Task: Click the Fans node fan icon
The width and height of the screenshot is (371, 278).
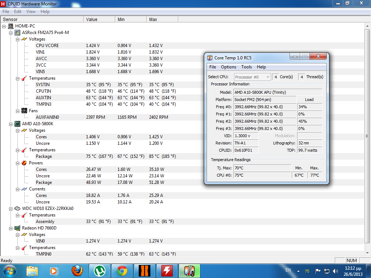Action: [x=24, y=111]
